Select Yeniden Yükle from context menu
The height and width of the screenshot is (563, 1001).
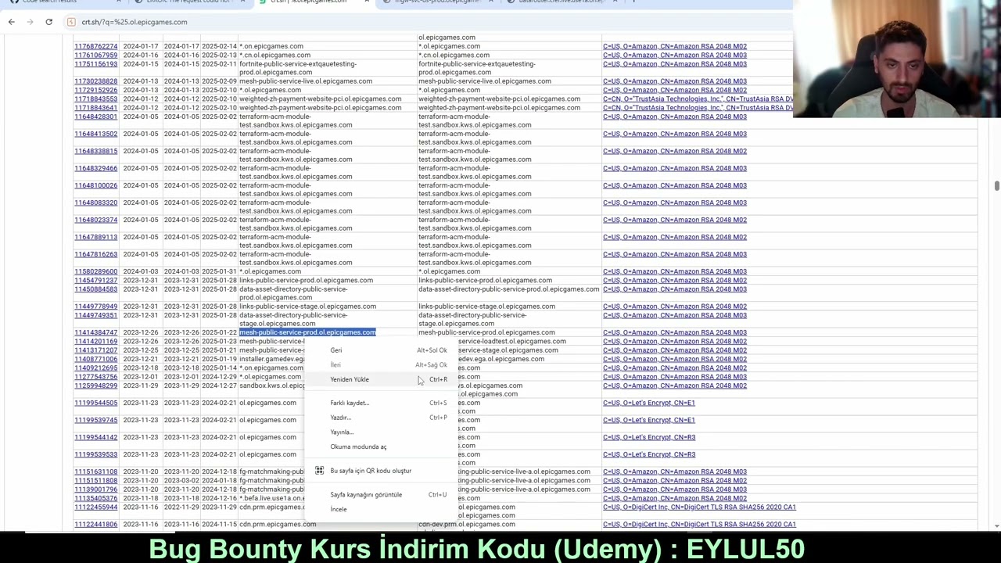point(350,379)
